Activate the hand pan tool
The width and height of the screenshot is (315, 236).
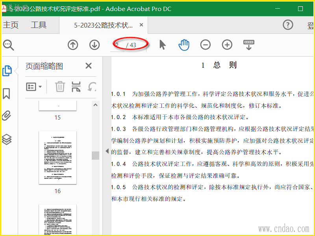[184, 45]
